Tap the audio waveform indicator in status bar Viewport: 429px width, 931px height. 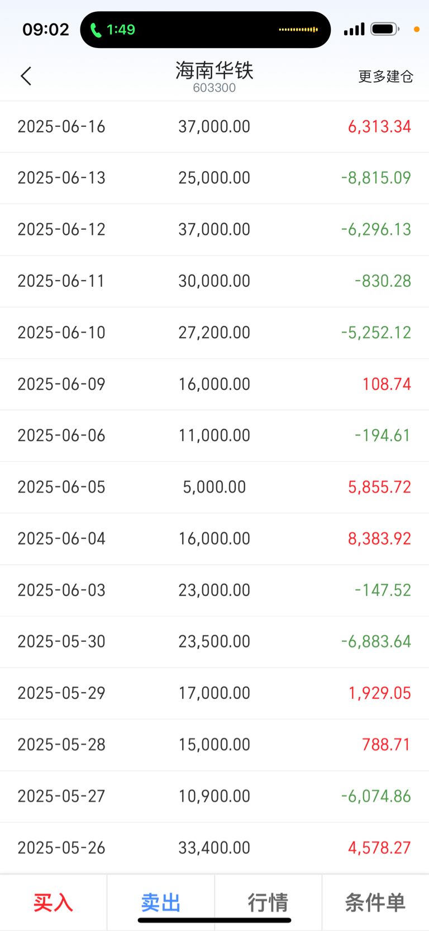[x=298, y=29]
